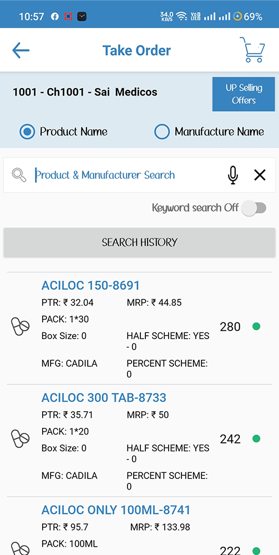Open the UP Selling Offers button
Image resolution: width=279 pixels, height=555 pixels.
click(244, 94)
